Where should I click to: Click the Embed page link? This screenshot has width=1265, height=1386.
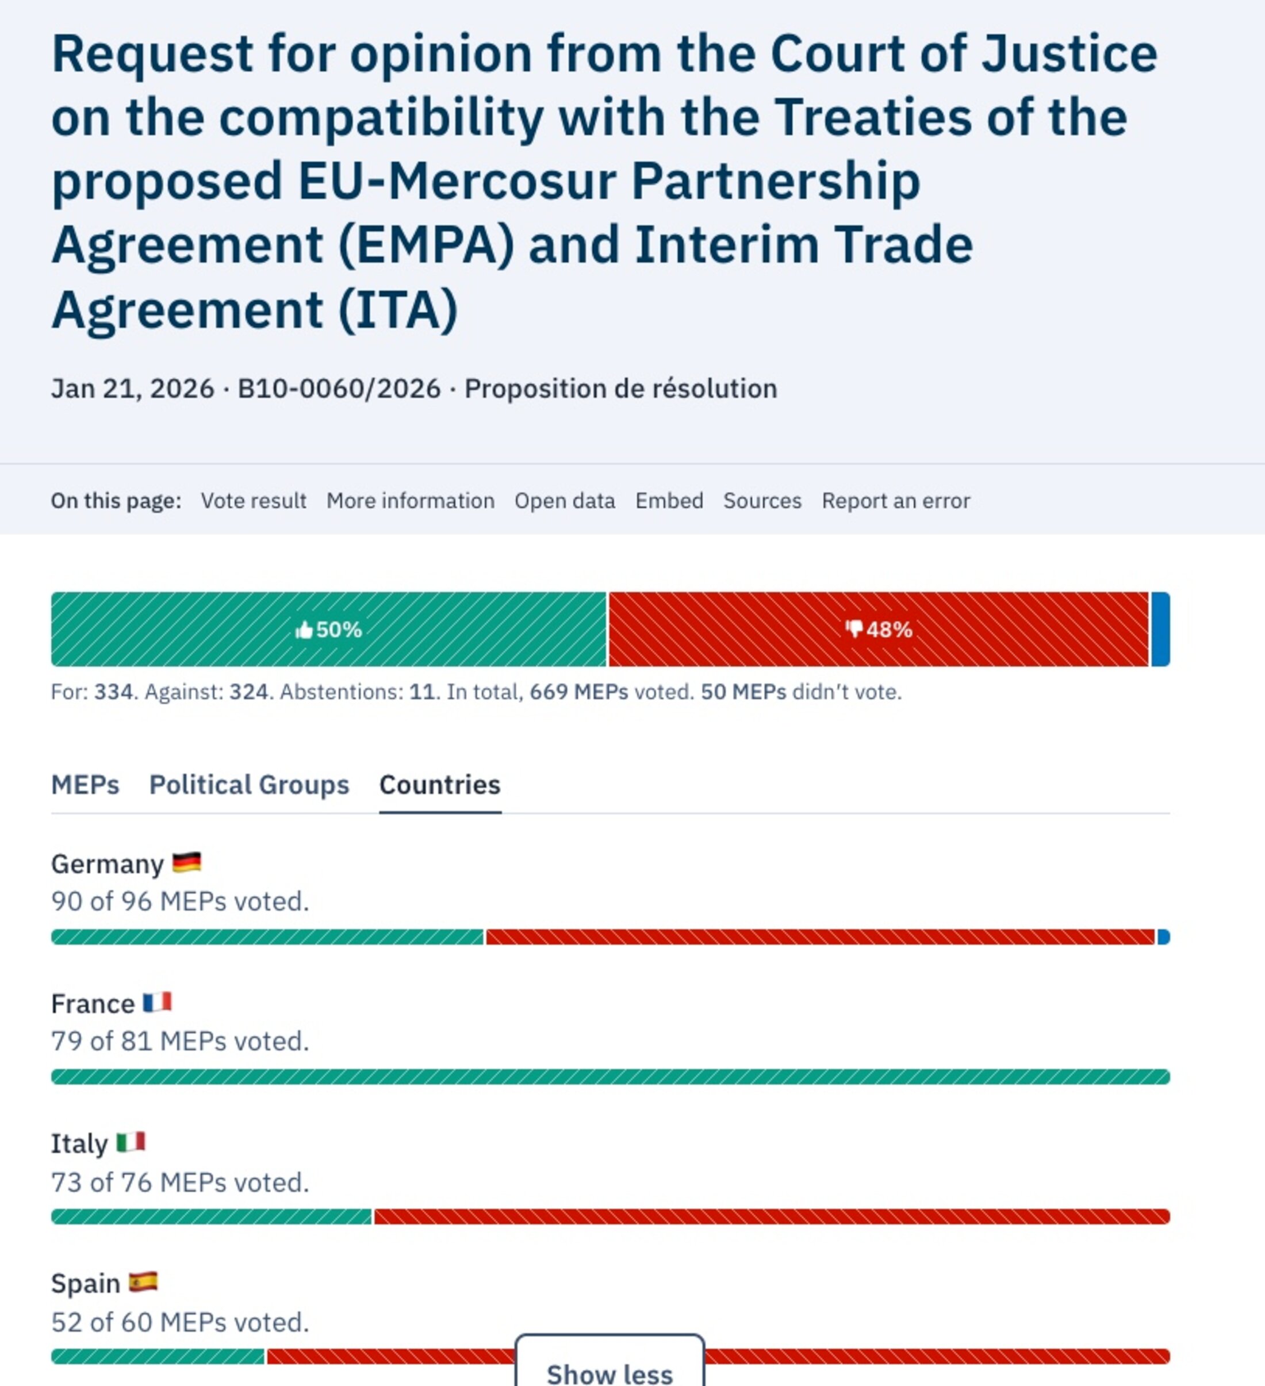point(669,501)
